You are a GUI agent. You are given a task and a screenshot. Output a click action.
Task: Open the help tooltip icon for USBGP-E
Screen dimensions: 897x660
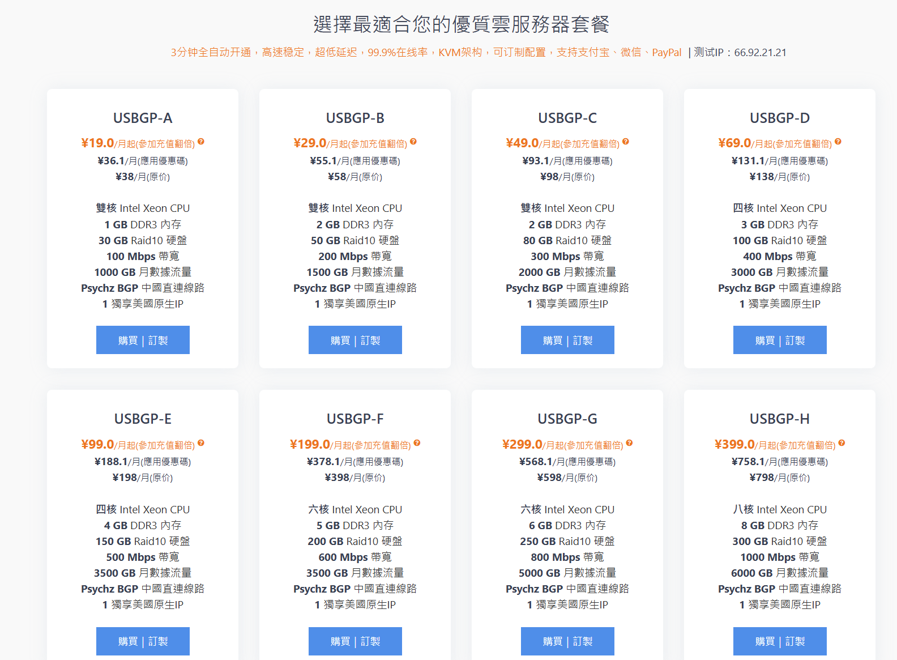(201, 444)
